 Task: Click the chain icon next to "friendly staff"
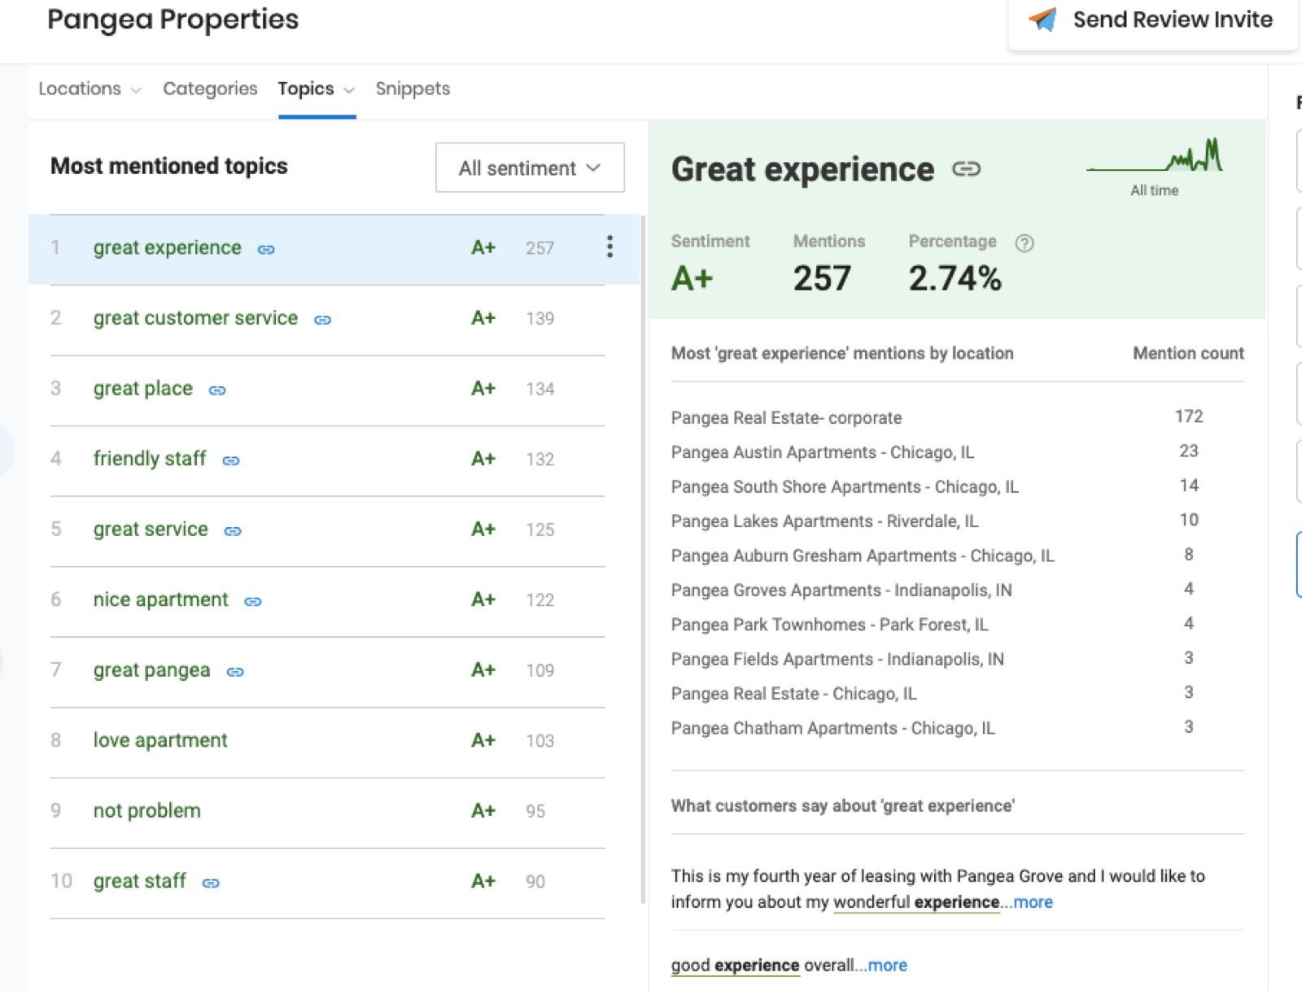tap(230, 460)
